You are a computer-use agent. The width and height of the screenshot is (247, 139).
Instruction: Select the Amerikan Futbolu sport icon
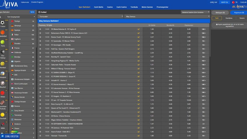3,103
